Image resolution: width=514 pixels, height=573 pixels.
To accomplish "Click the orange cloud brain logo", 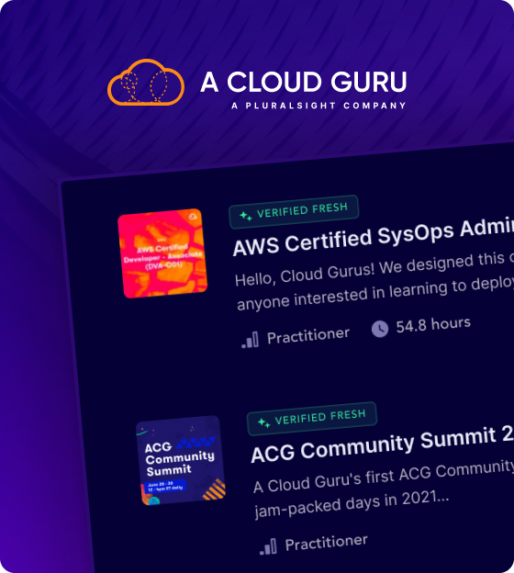I will pyautogui.click(x=146, y=83).
